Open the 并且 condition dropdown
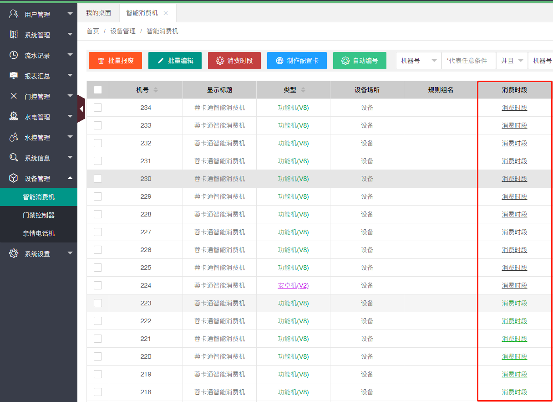 pyautogui.click(x=512, y=61)
